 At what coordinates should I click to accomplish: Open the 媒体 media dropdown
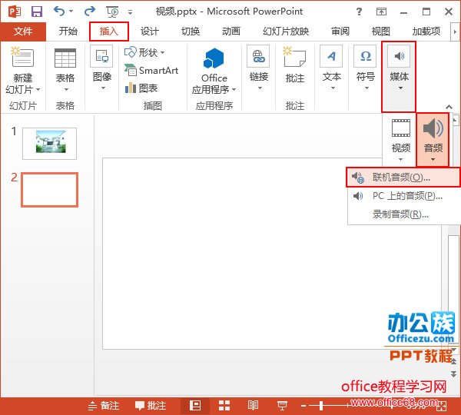coord(399,77)
